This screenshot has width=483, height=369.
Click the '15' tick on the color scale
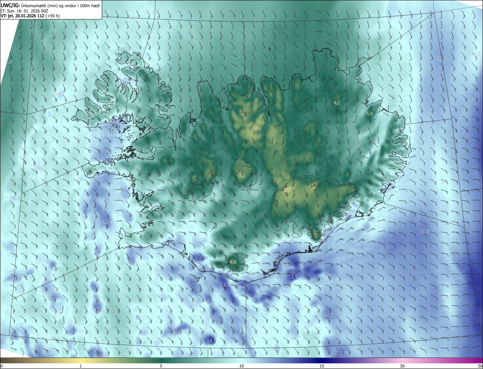click(x=322, y=366)
